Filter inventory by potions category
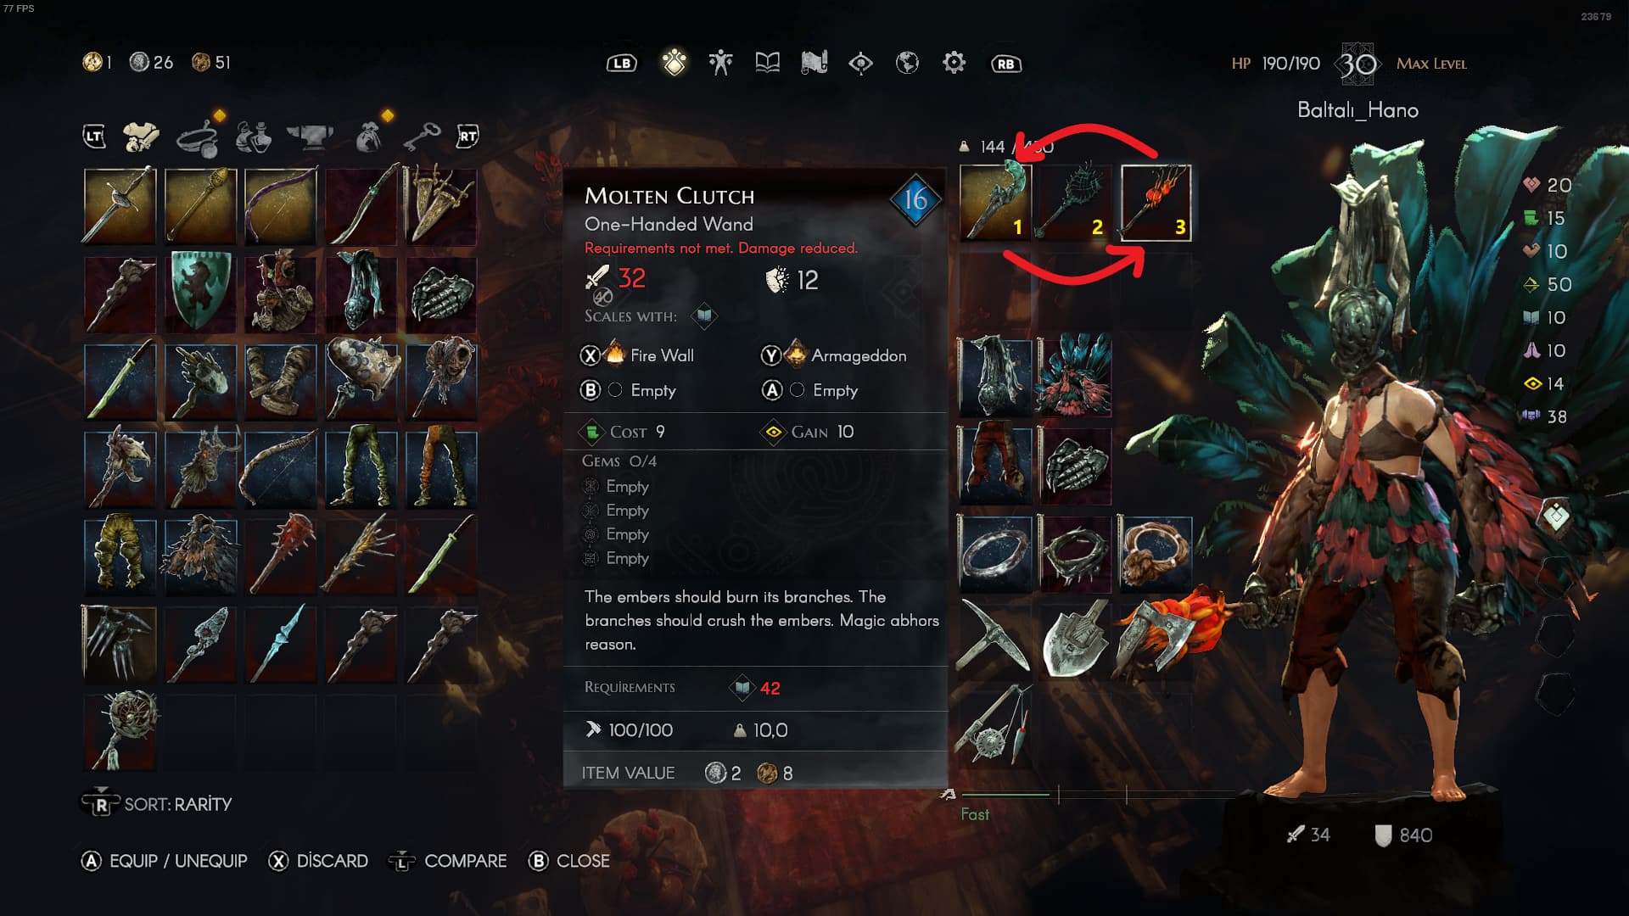This screenshot has width=1629, height=916. tap(253, 136)
